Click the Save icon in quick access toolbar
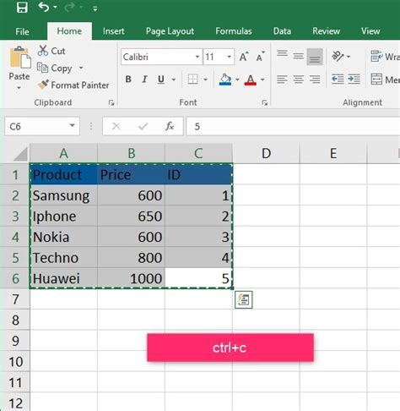400x411 pixels. pos(22,8)
